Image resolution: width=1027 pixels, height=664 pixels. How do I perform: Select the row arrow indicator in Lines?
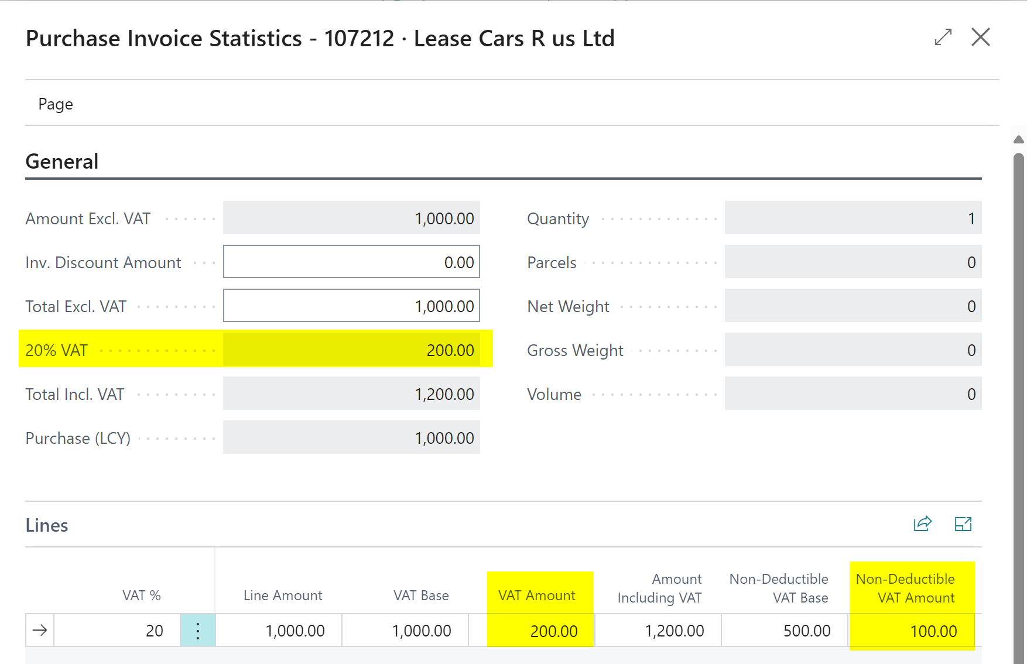coord(40,631)
